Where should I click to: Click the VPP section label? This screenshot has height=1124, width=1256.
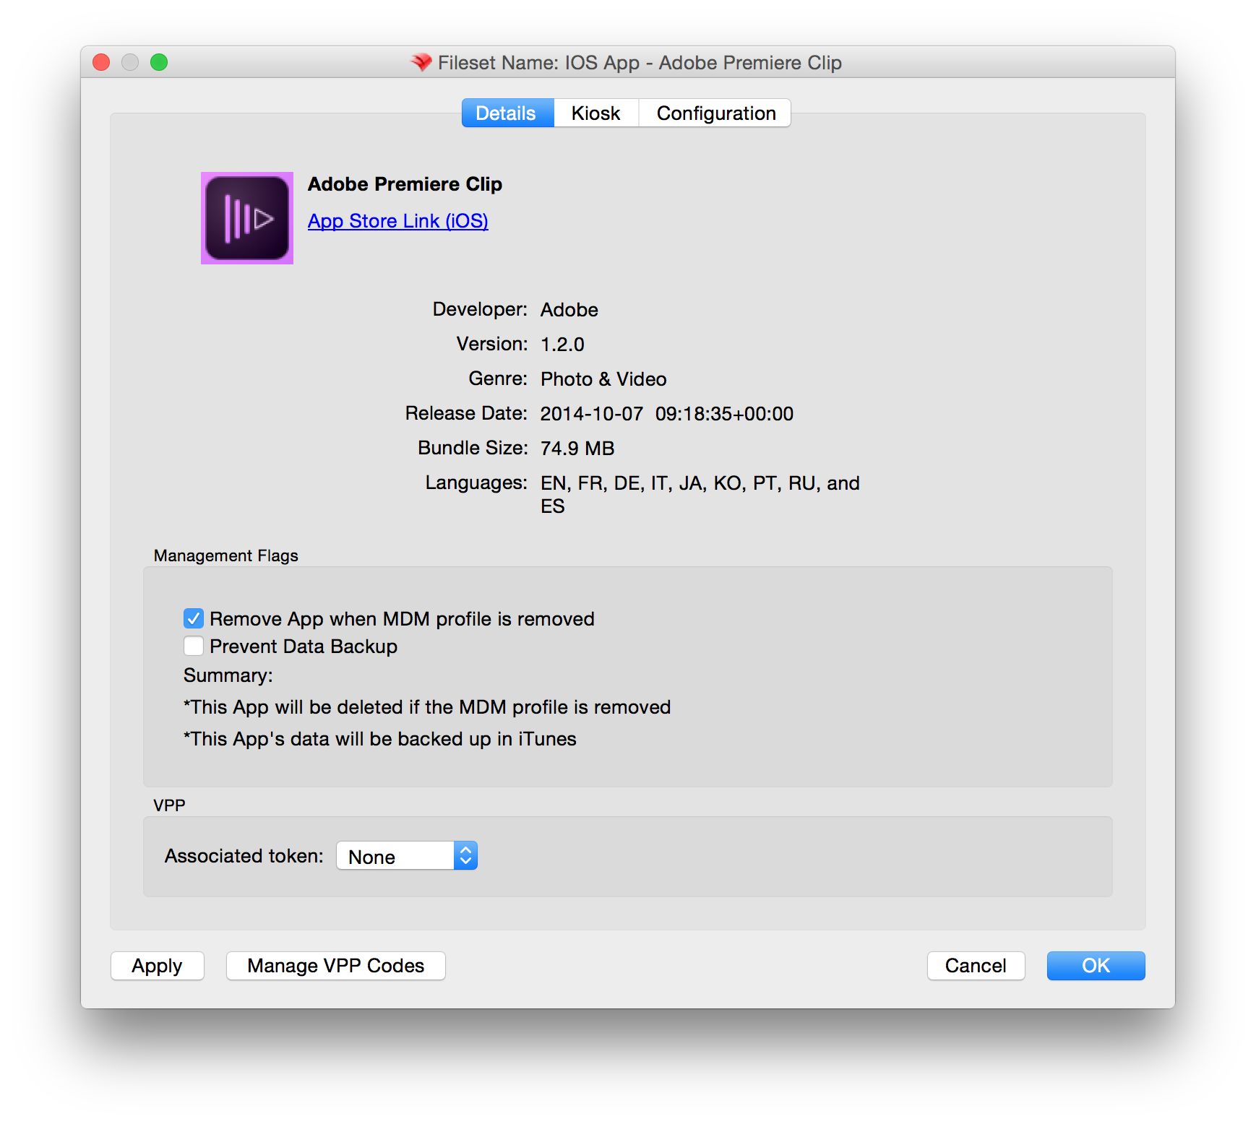tap(170, 805)
